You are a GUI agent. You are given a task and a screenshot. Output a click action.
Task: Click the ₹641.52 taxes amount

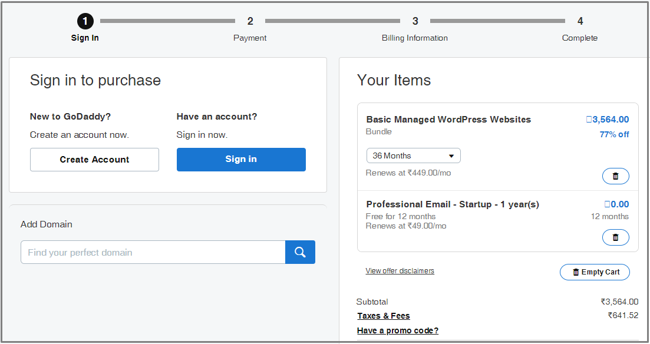pos(623,315)
